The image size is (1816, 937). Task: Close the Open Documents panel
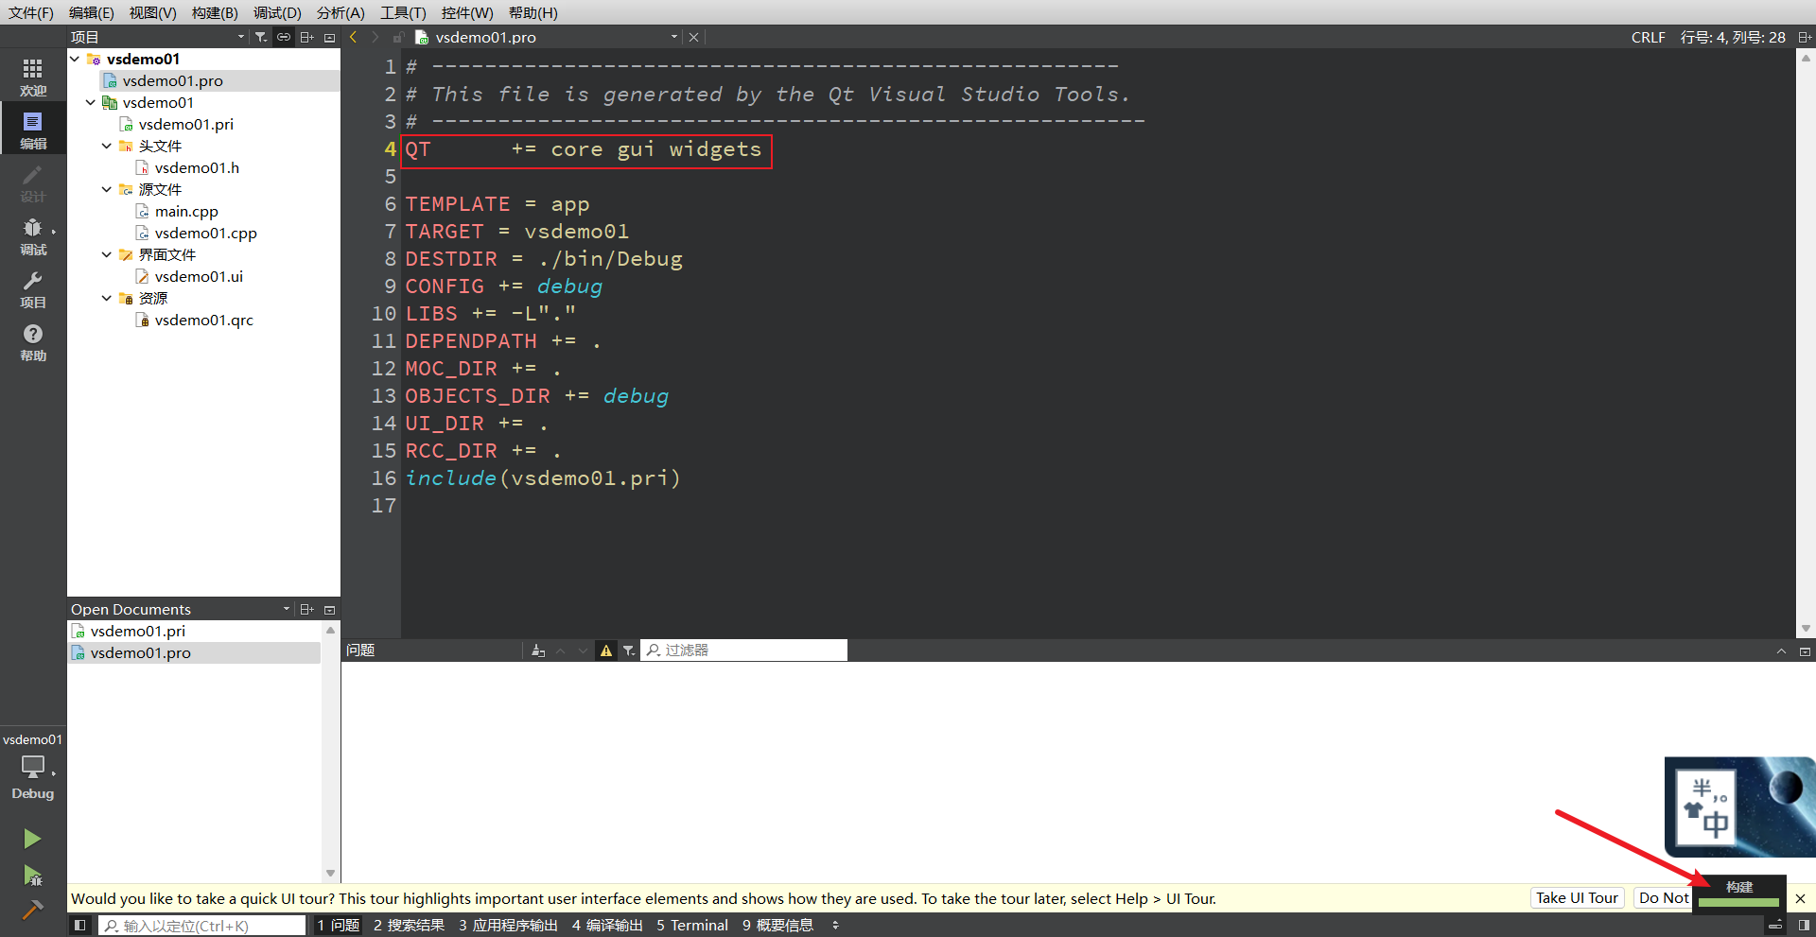click(x=329, y=610)
